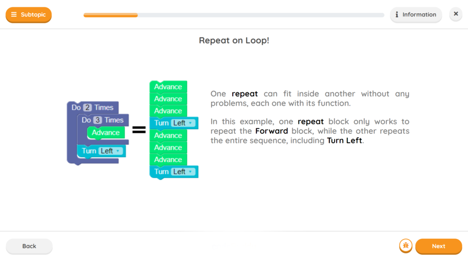Go to the Next slide
The width and height of the screenshot is (468, 263).
pos(438,246)
